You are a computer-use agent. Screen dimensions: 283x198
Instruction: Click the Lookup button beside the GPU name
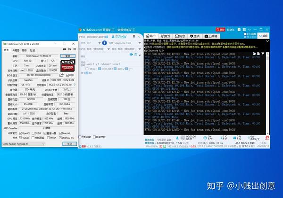pyautogui.click(x=68, y=56)
